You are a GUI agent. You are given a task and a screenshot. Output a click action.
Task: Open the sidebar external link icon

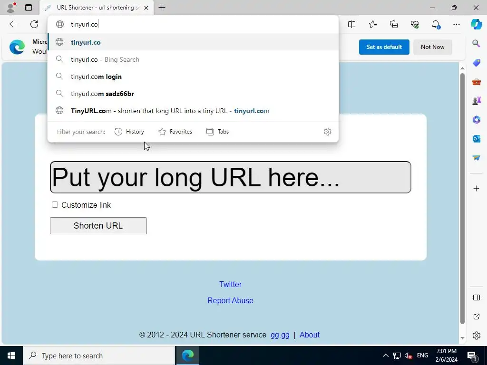tap(477, 317)
